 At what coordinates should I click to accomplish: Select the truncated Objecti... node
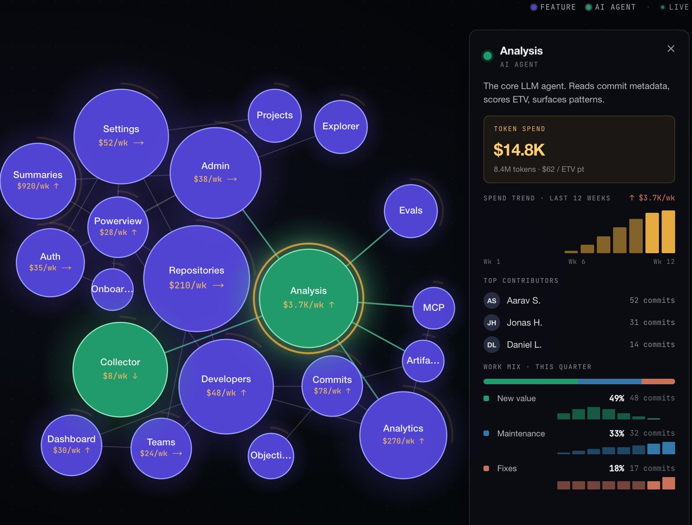271,456
